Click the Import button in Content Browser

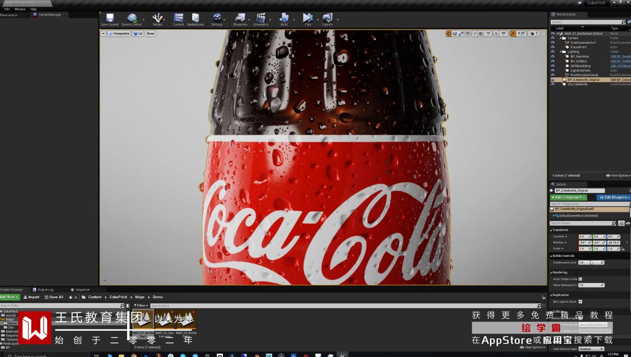32,297
